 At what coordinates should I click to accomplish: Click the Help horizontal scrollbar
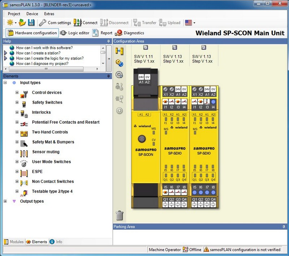46,69
